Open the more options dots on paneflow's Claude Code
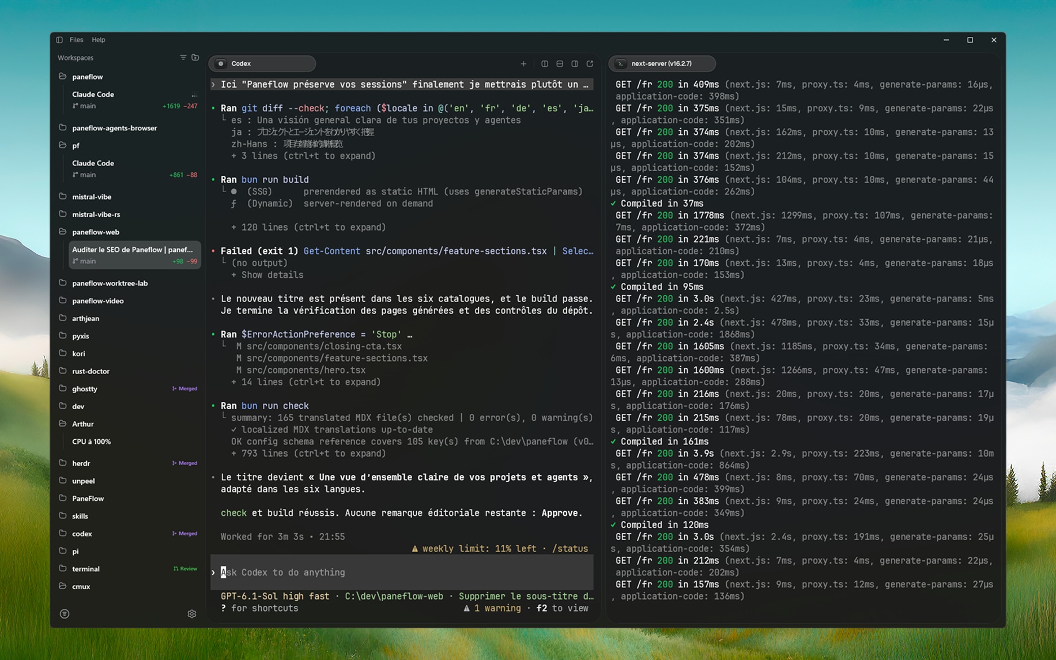 [194, 95]
